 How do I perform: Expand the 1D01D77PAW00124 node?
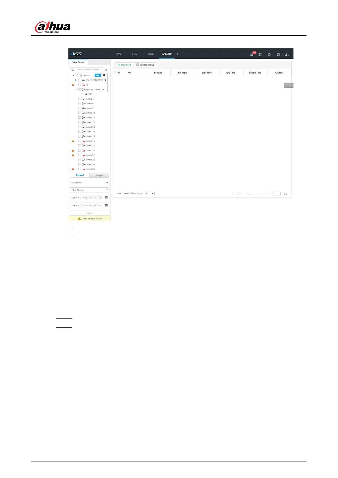[76, 80]
